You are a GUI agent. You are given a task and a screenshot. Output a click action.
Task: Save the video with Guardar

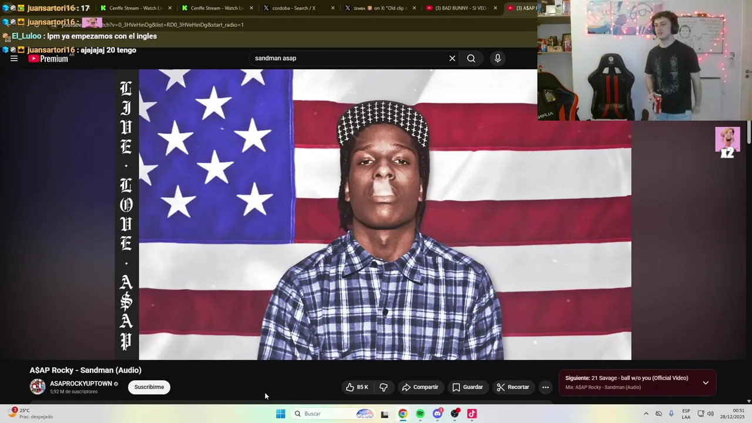click(468, 387)
